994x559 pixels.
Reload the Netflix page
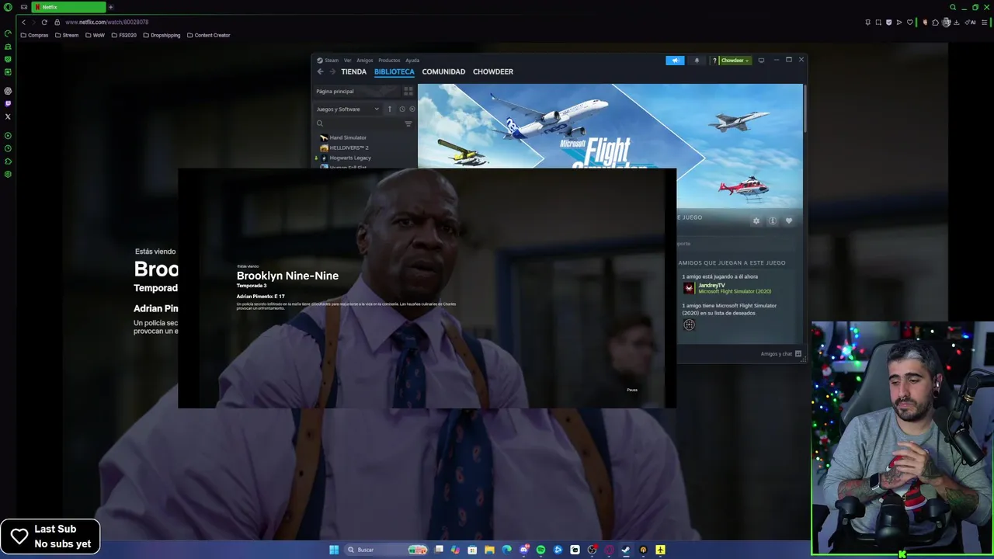pos(44,22)
